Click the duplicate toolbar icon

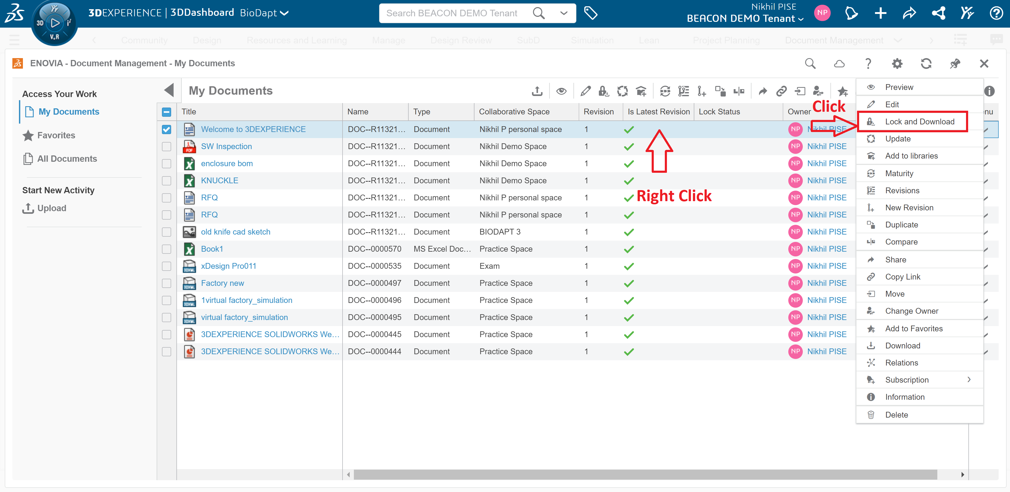(x=720, y=91)
